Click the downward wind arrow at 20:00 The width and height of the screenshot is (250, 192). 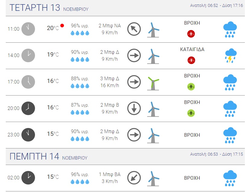pyautogui.click(x=134, y=108)
